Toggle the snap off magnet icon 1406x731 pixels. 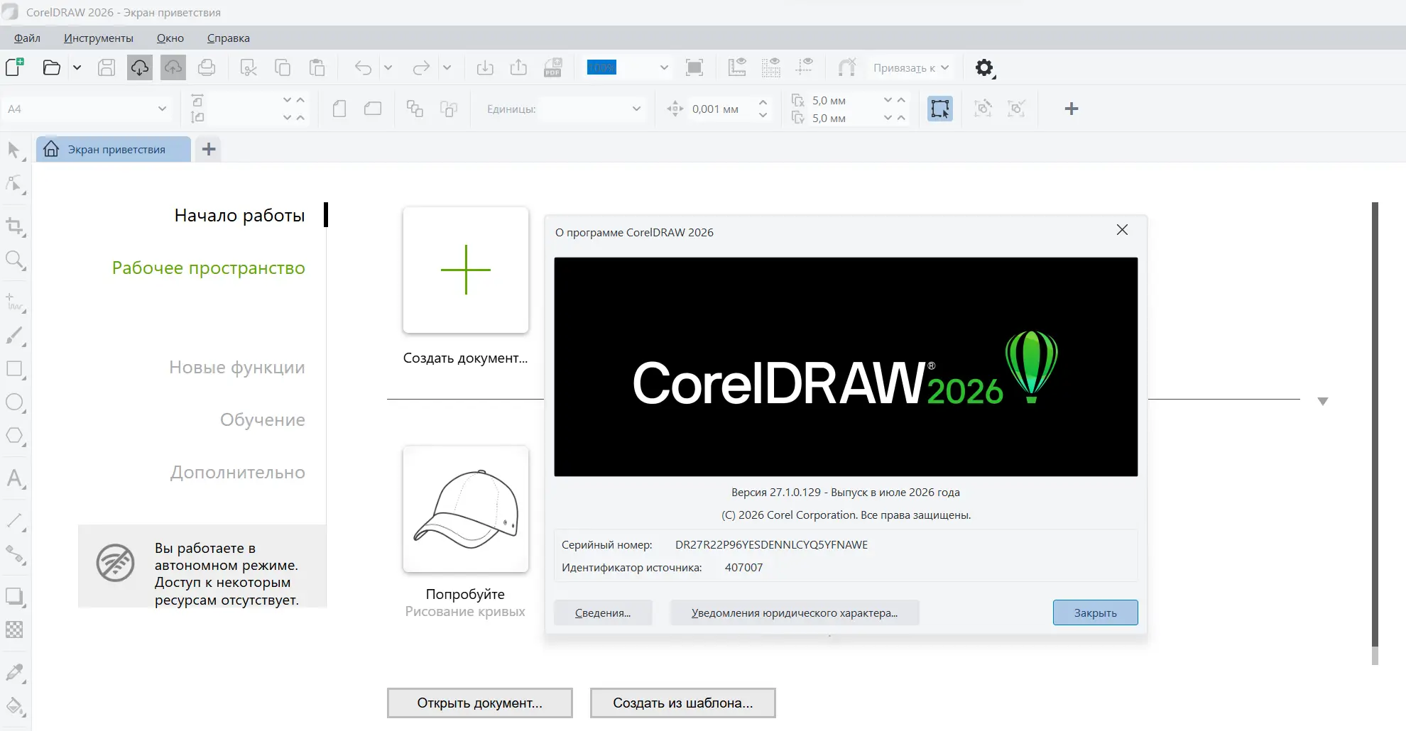(x=846, y=67)
